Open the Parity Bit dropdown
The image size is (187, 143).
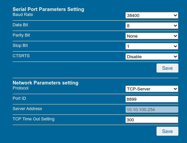[152, 36]
